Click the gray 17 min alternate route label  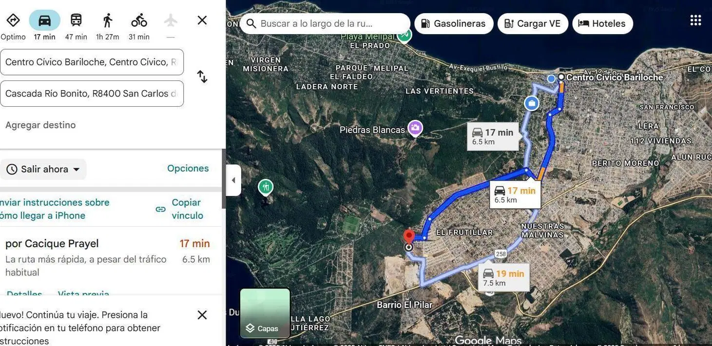[x=493, y=136]
